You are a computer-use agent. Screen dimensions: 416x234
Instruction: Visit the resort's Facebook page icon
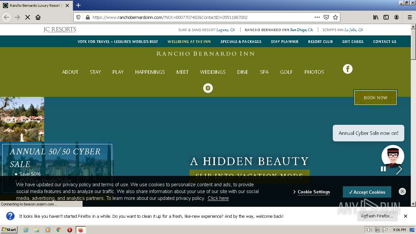[x=348, y=69]
